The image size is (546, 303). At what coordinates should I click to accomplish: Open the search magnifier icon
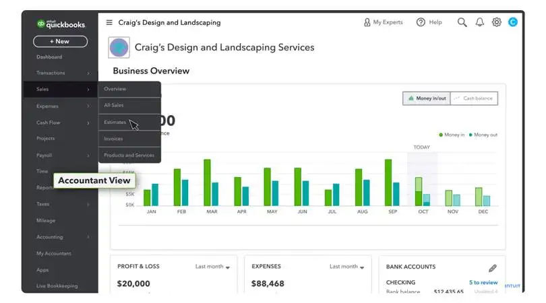point(462,23)
